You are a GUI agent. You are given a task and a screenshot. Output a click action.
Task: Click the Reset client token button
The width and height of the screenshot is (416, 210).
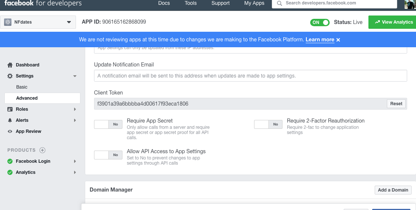396,104
